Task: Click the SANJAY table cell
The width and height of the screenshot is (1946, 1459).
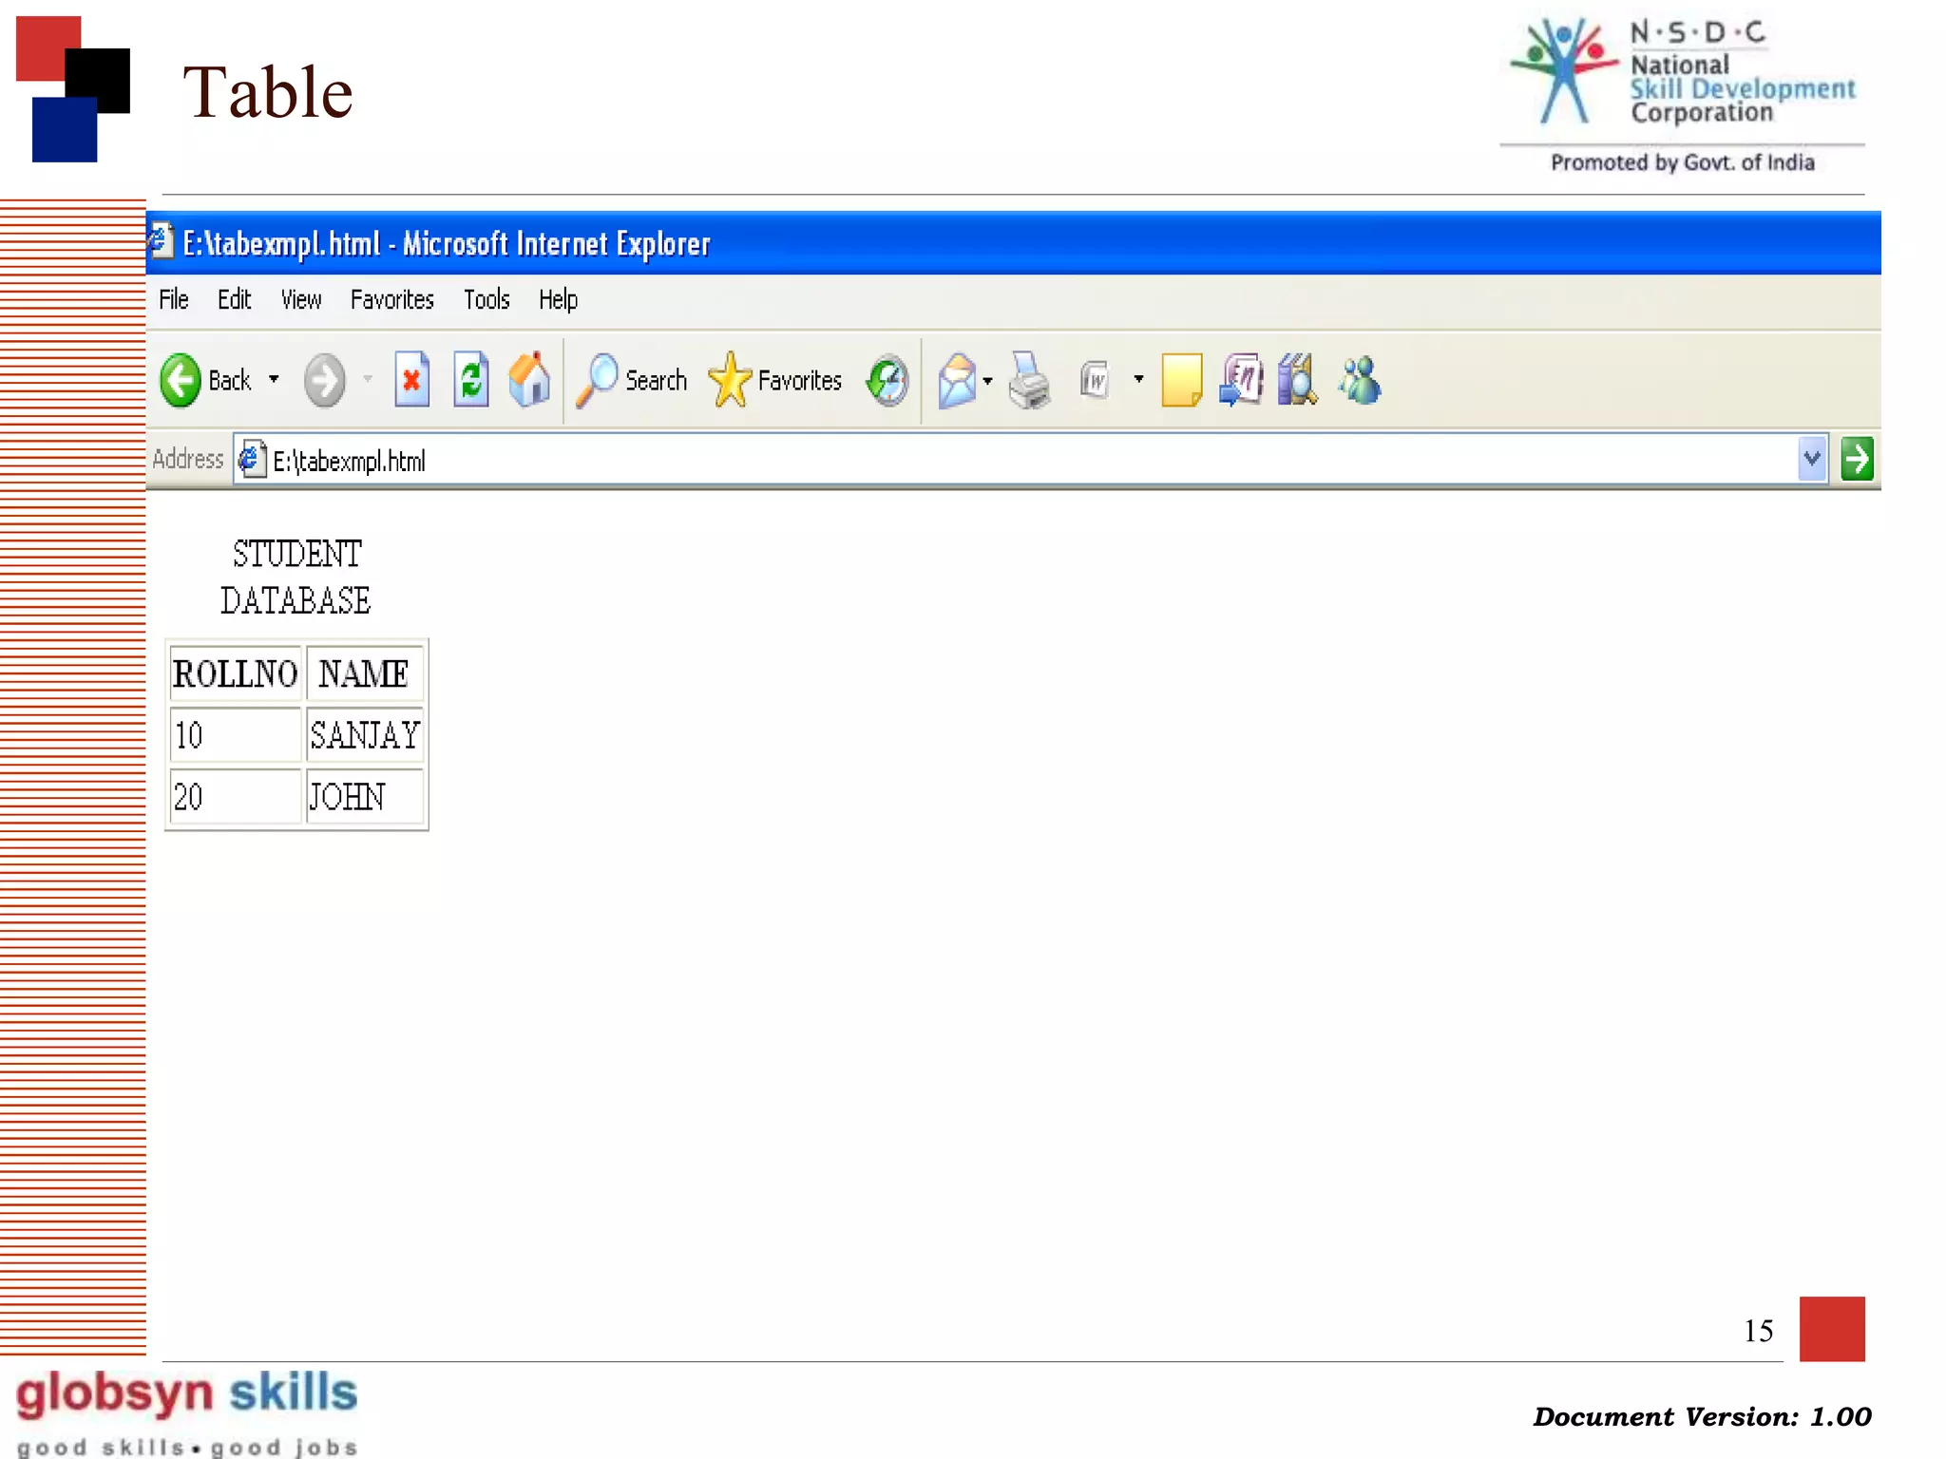Action: click(x=364, y=734)
